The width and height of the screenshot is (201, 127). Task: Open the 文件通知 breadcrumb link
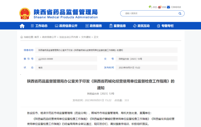tap(86, 37)
